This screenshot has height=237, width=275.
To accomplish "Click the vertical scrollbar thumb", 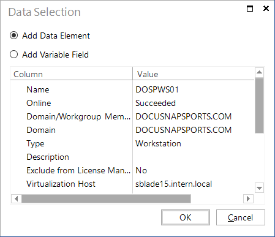I will tap(259, 105).
